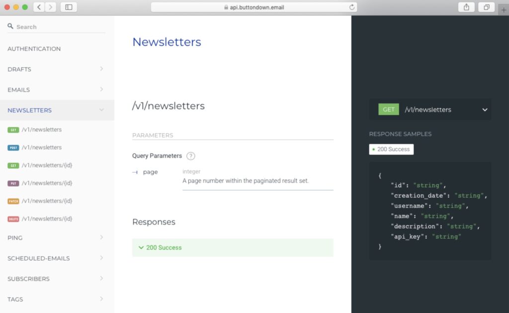The width and height of the screenshot is (509, 313).
Task: Click the 200 Success sample button
Action: pos(391,149)
